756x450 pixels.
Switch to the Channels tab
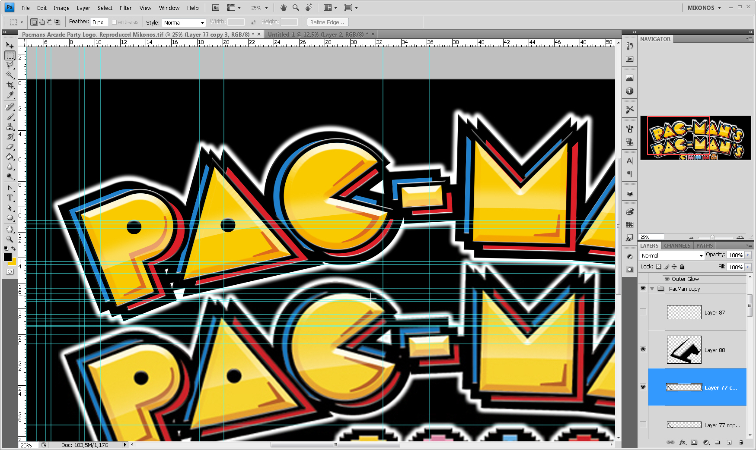[x=676, y=245]
